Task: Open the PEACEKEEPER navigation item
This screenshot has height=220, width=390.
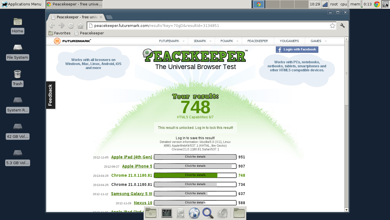Action: [x=258, y=41]
